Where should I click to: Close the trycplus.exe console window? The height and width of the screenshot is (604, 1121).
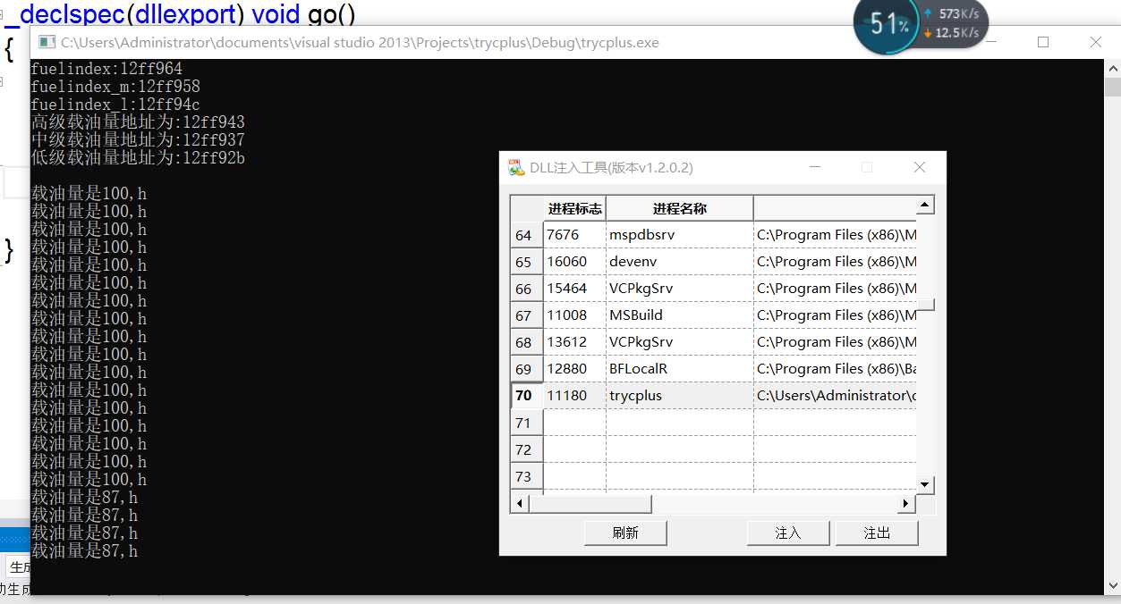coord(1096,42)
